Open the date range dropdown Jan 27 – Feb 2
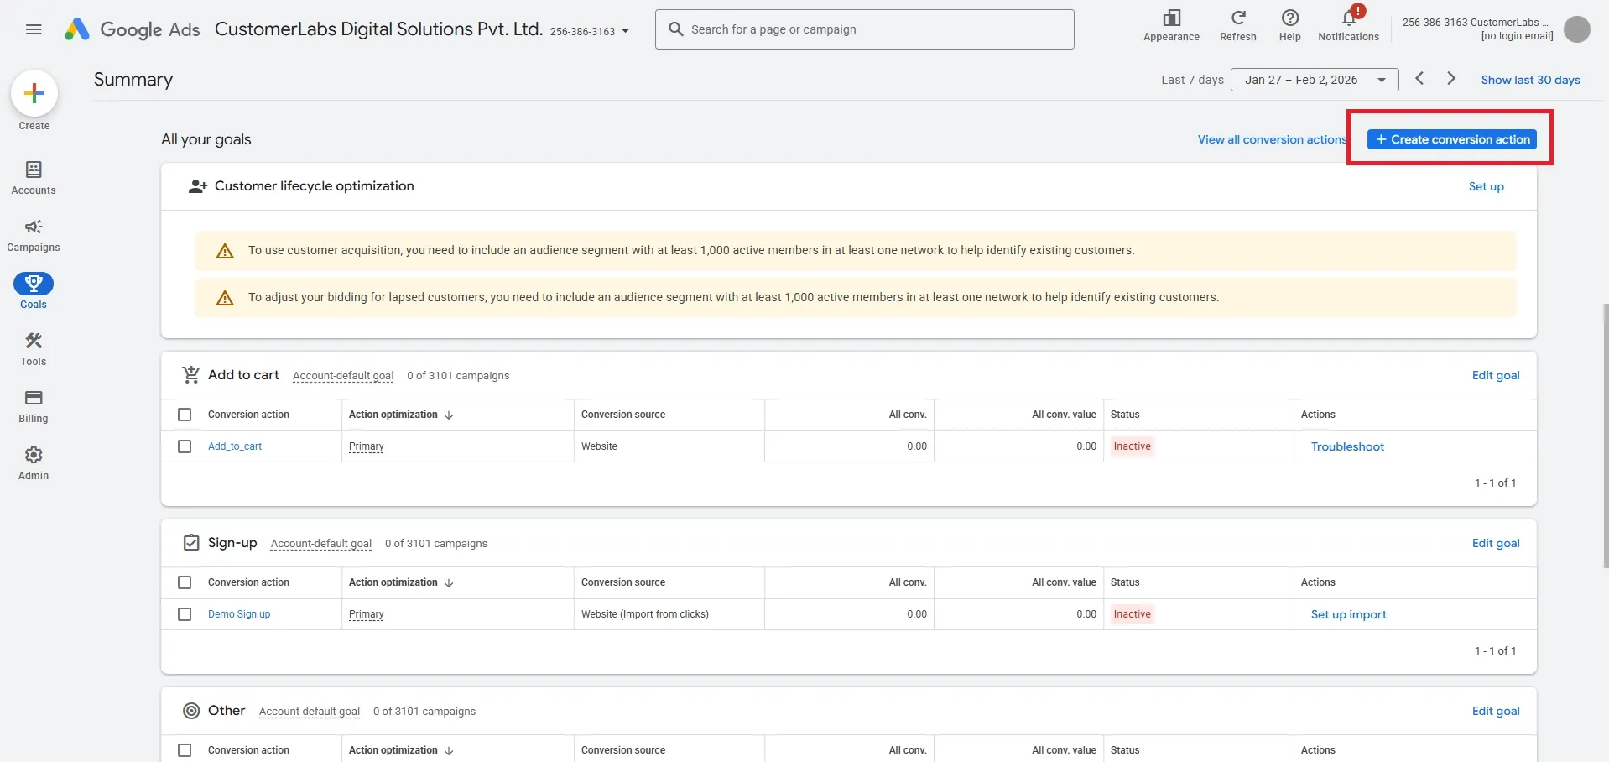1609x762 pixels. [x=1315, y=80]
